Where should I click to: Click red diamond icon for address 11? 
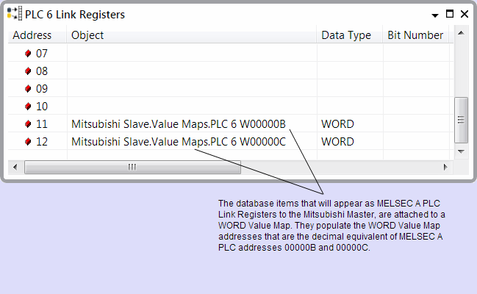tap(28, 124)
